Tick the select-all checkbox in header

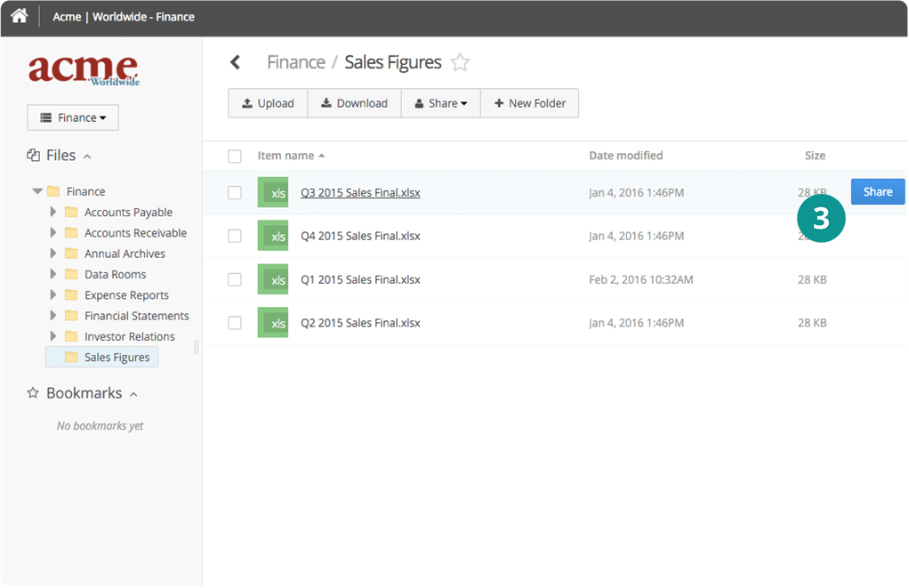pyautogui.click(x=235, y=157)
